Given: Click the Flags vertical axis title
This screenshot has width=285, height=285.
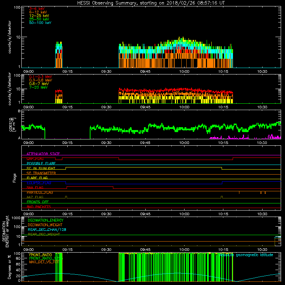Looking at the screenshot, I should pyautogui.click(x=14, y=178).
